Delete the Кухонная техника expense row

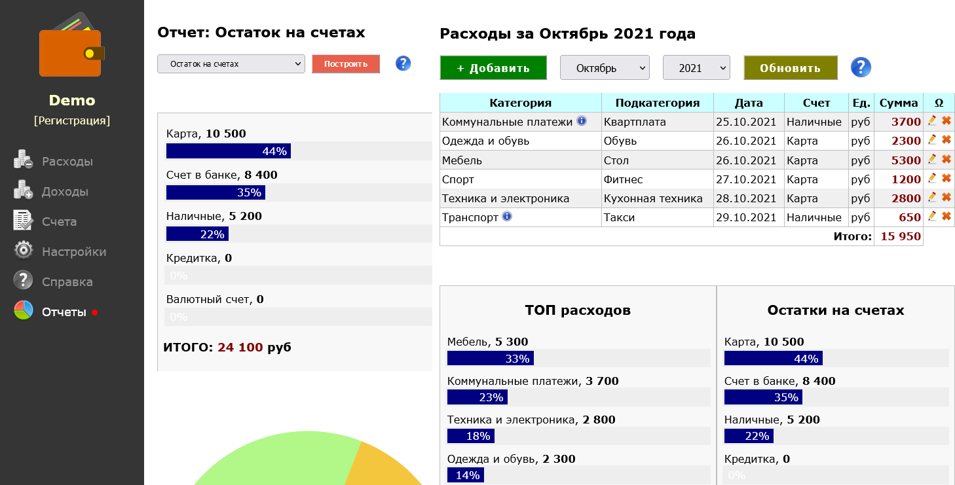point(946,197)
